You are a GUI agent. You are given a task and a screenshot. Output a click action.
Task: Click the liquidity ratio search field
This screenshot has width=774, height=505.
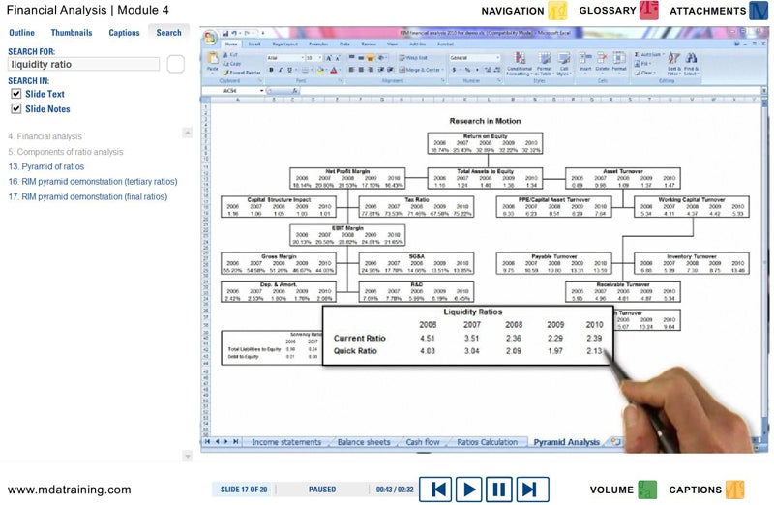(x=83, y=64)
